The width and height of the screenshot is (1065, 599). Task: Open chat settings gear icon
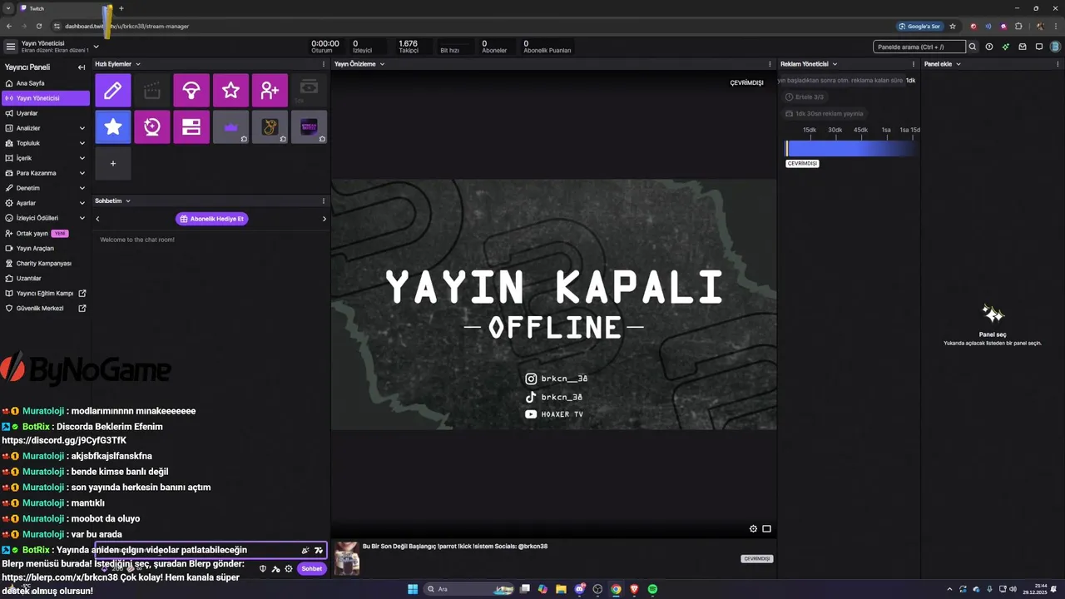[x=289, y=569]
